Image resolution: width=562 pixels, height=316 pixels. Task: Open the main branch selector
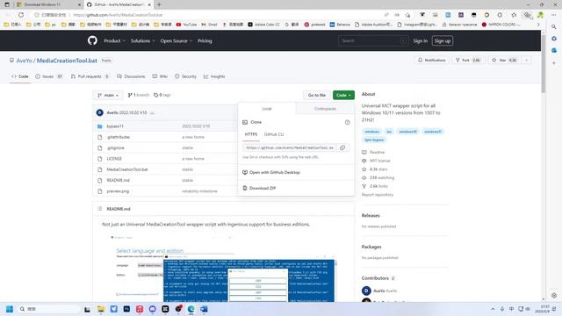(108, 95)
